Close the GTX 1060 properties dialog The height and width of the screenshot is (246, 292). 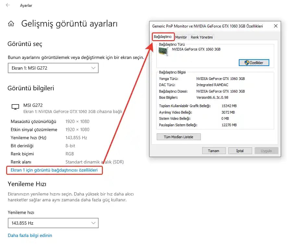pyautogui.click(x=275, y=26)
